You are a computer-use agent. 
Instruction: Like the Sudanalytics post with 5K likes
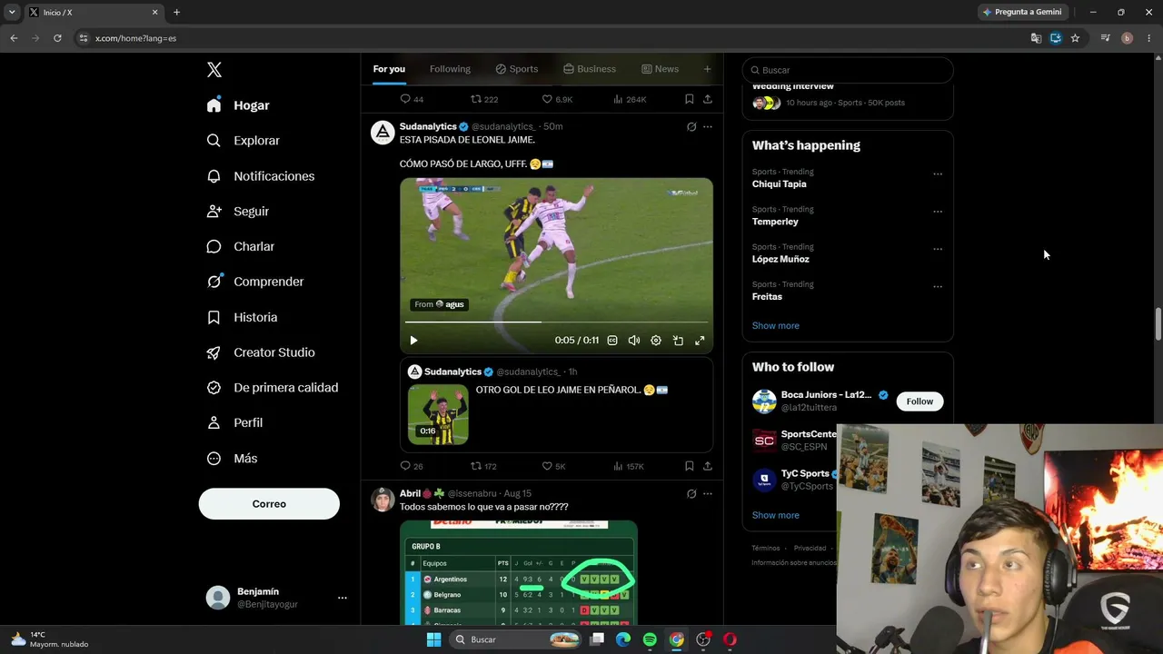click(553, 466)
